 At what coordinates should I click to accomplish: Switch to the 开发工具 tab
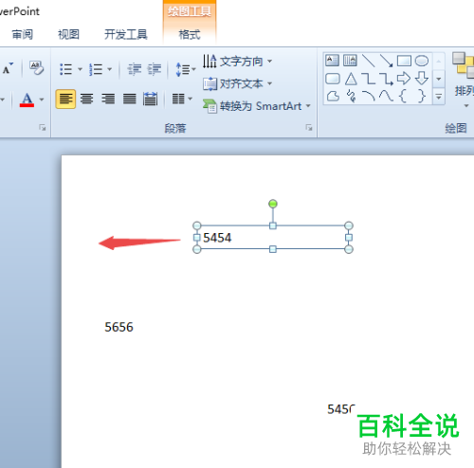[126, 34]
